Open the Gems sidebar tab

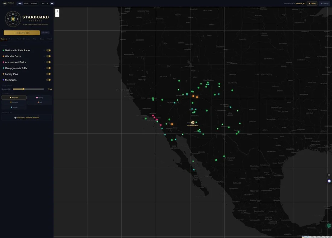click(11, 39)
